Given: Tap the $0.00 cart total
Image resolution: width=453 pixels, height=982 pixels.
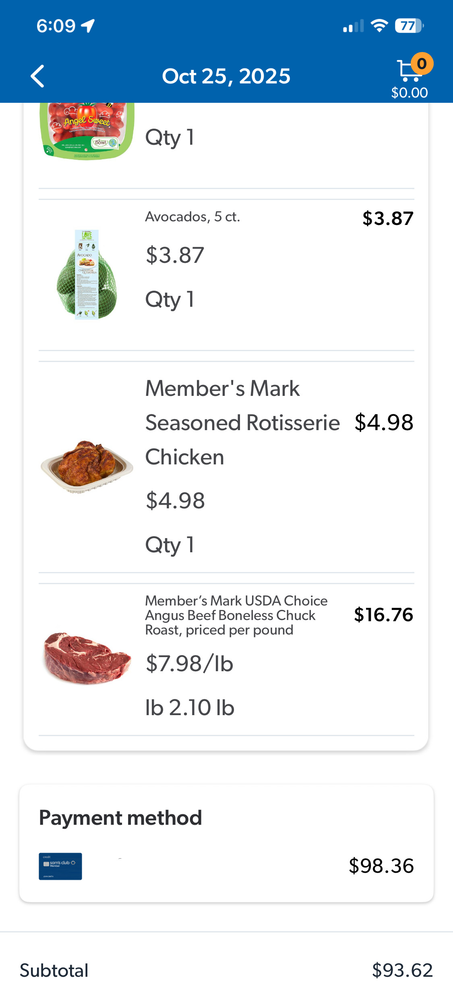Looking at the screenshot, I should tap(409, 93).
